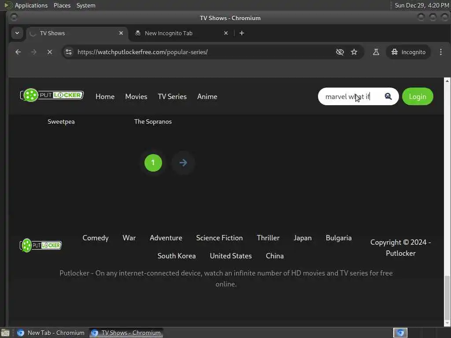
Task: Open the South Korea country link
Action: 177,256
